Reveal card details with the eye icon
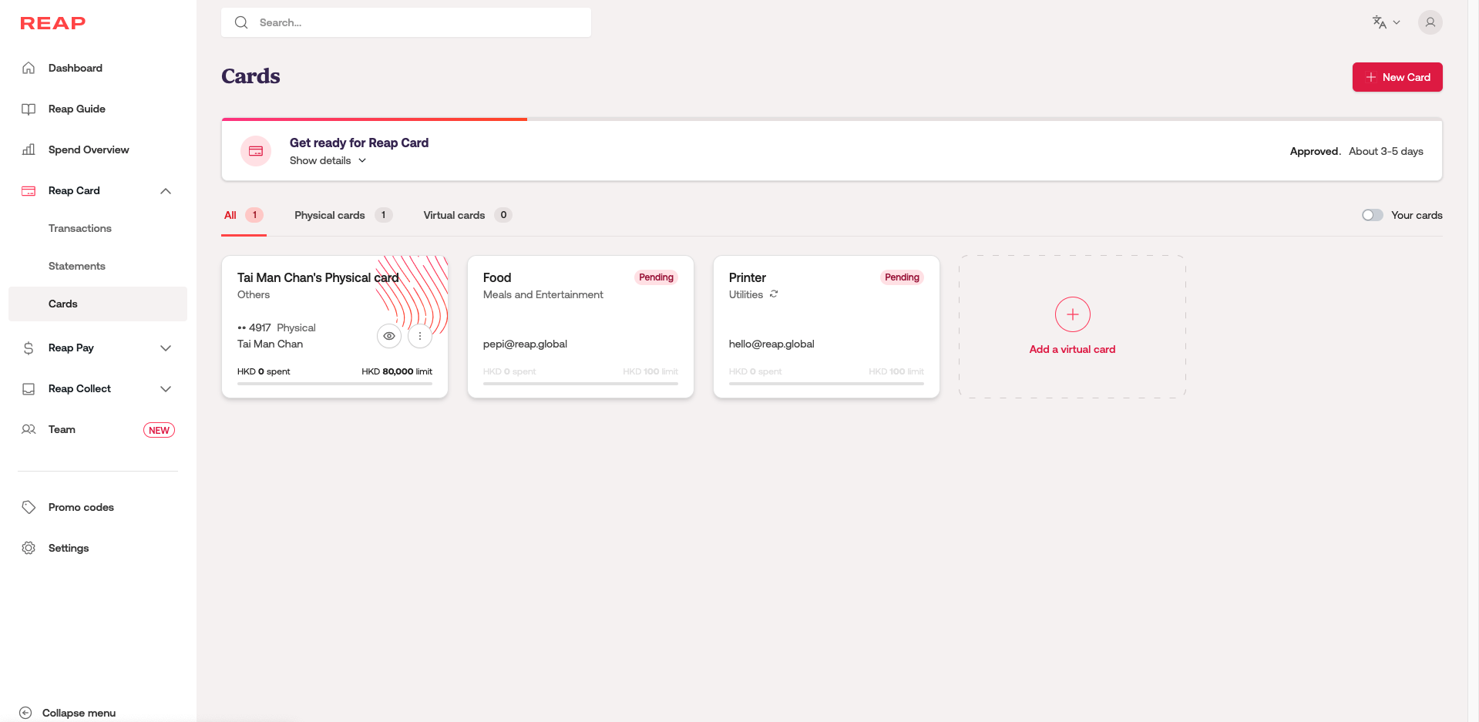The image size is (1479, 722). pyautogui.click(x=389, y=336)
